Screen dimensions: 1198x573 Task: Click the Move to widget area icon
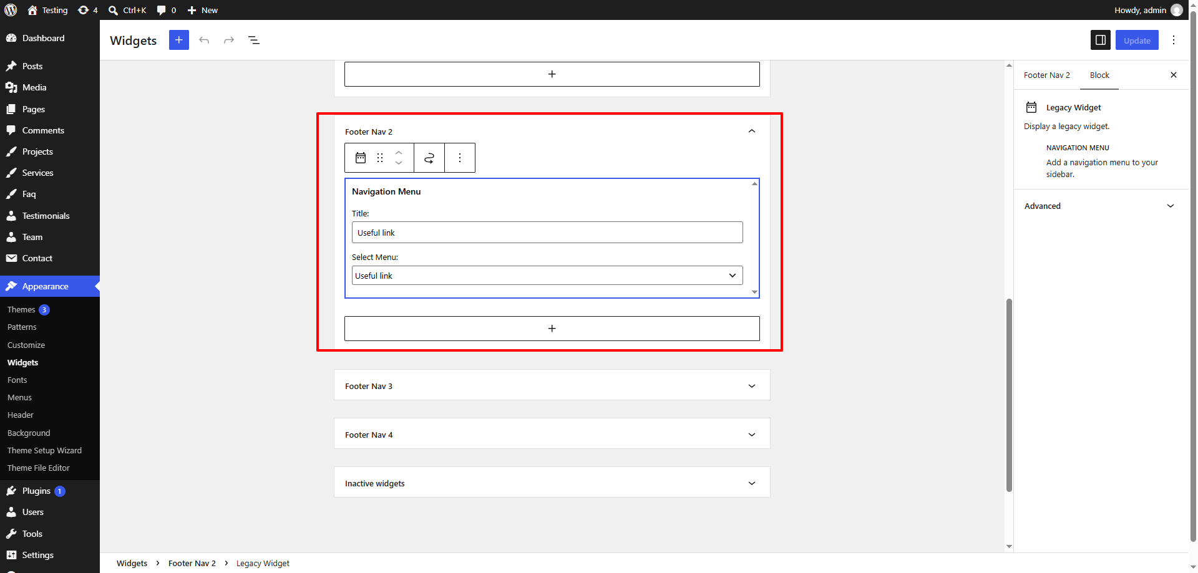(x=429, y=158)
